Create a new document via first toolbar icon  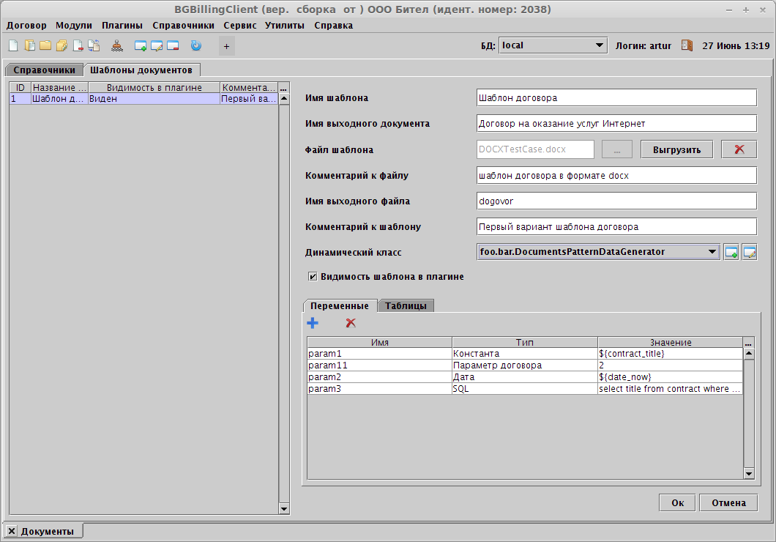coord(12,45)
